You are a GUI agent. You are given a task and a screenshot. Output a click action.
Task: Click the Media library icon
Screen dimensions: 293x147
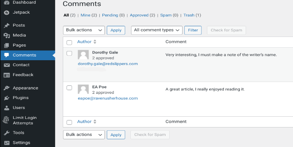click(7, 35)
